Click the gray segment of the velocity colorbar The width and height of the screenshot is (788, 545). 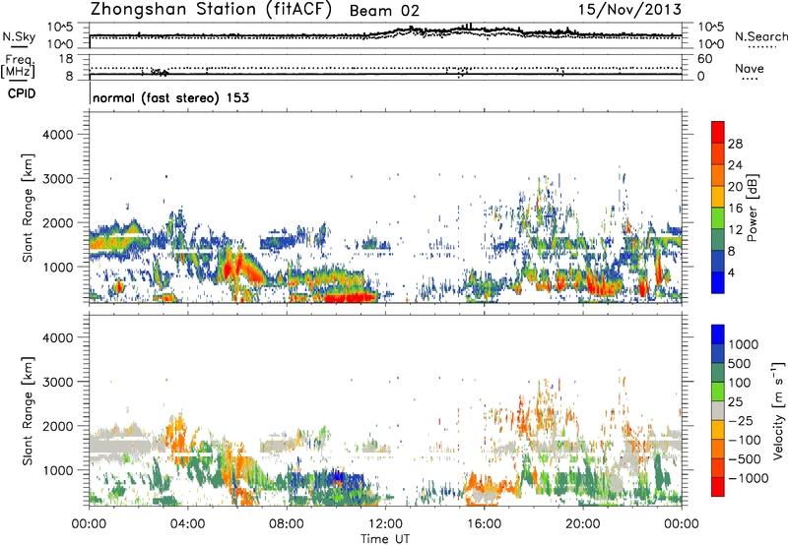pyautogui.click(x=718, y=410)
